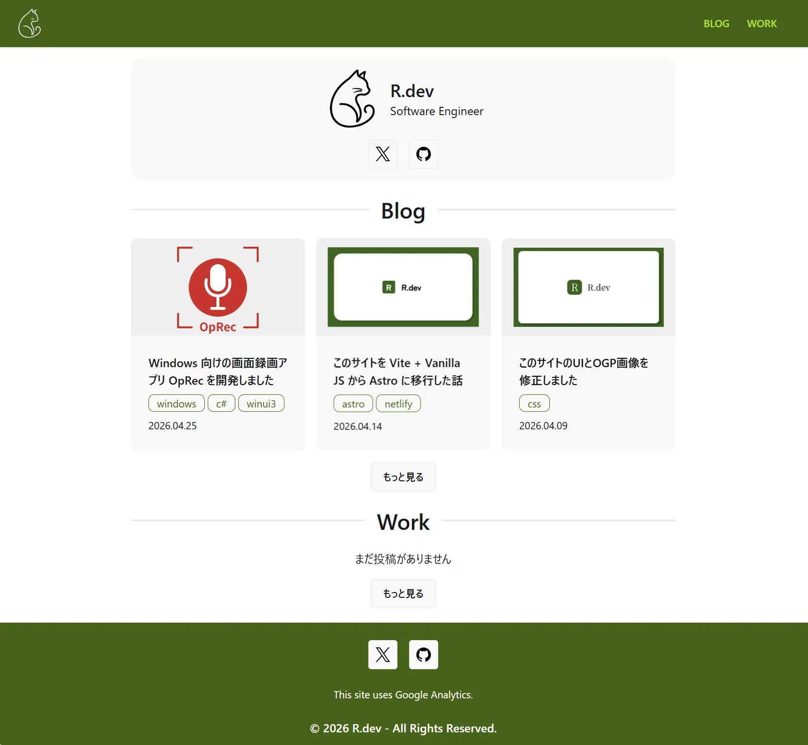Click the date text '2026.04.09'
The width and height of the screenshot is (808, 745).
pos(544,426)
